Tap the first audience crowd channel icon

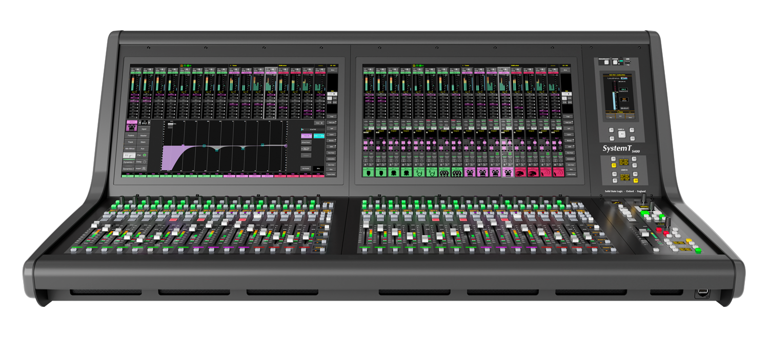pos(444,173)
